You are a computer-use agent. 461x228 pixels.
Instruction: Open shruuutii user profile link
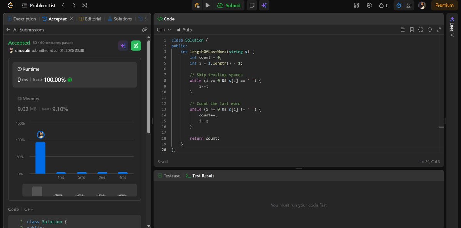(22, 50)
